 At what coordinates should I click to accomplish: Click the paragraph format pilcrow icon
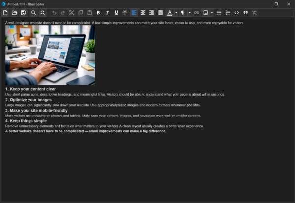coord(183,13)
